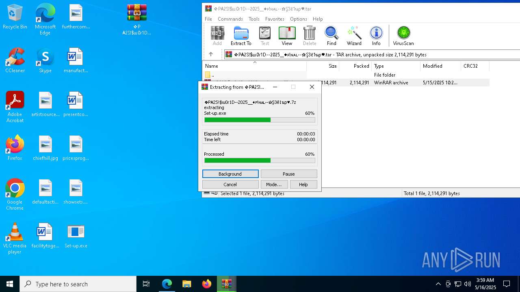Open File Explorer from taskbar
520x292 pixels.
point(187,284)
